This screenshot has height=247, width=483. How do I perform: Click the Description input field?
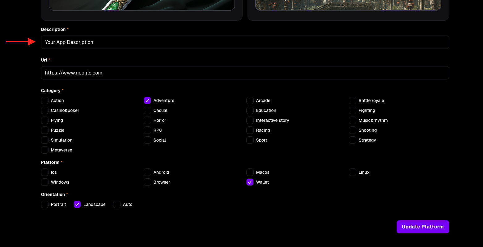(x=245, y=42)
